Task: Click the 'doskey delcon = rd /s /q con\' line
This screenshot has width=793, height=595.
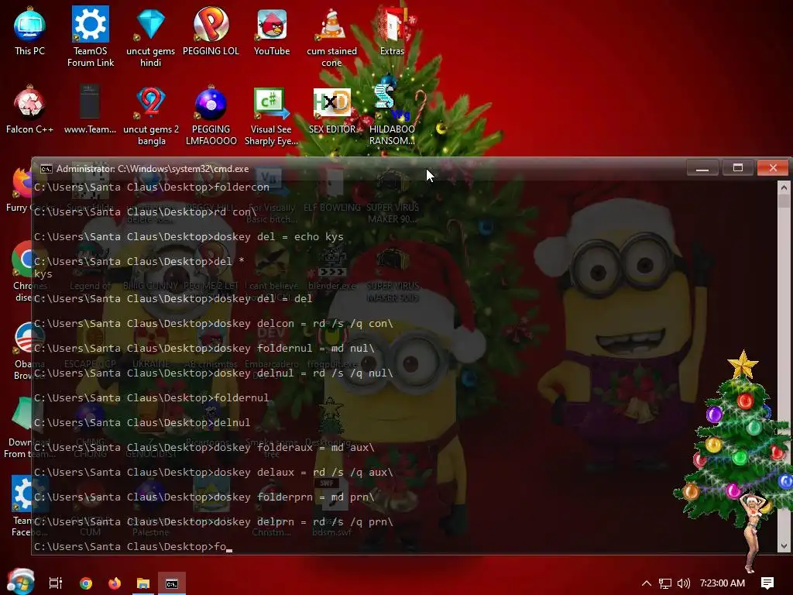Action: (x=214, y=323)
